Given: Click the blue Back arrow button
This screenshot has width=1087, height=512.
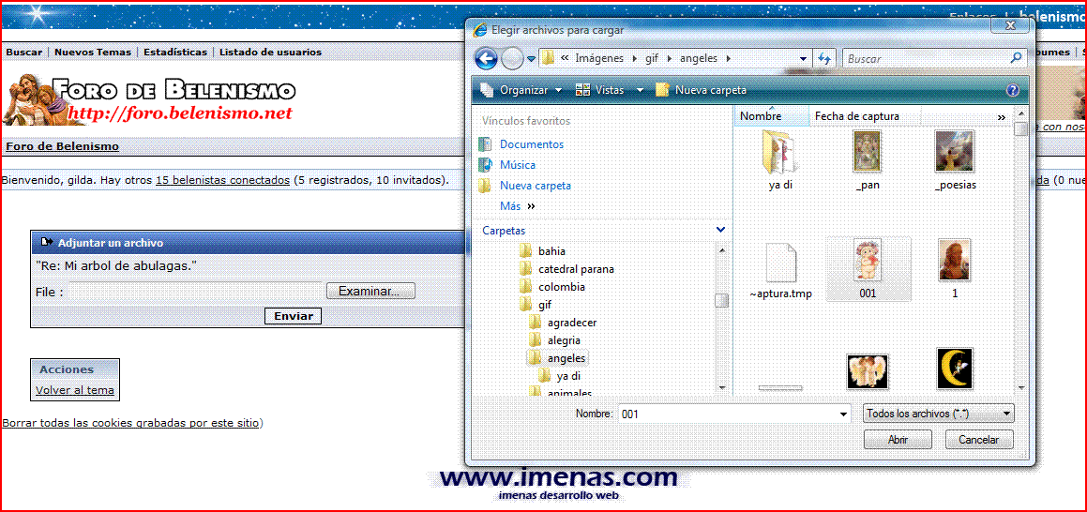Looking at the screenshot, I should tap(486, 59).
